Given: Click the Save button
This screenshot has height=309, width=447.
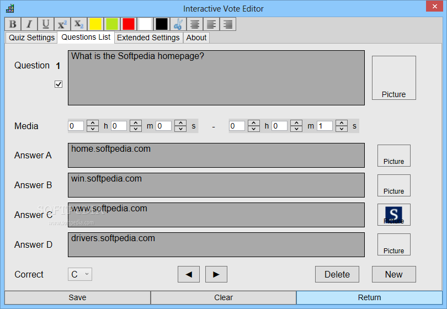Looking at the screenshot, I should (78, 297).
